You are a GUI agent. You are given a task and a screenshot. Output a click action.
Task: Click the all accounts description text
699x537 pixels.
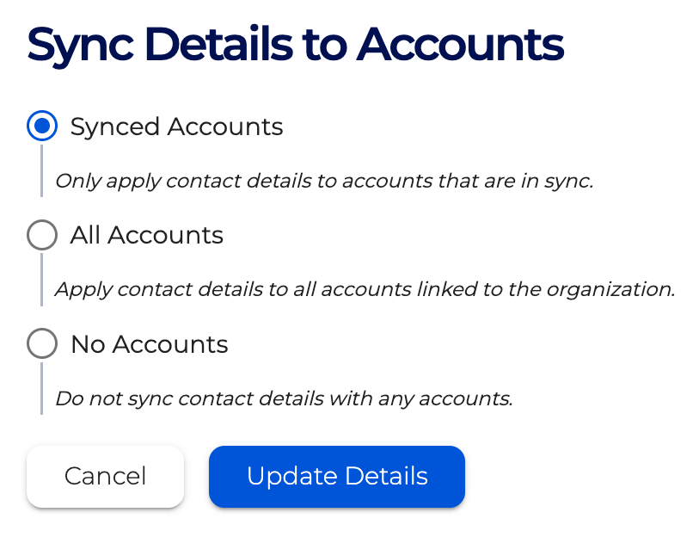click(x=365, y=289)
